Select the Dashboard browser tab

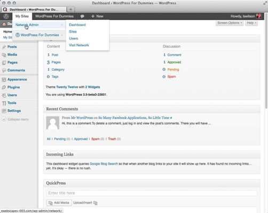tap(34, 10)
